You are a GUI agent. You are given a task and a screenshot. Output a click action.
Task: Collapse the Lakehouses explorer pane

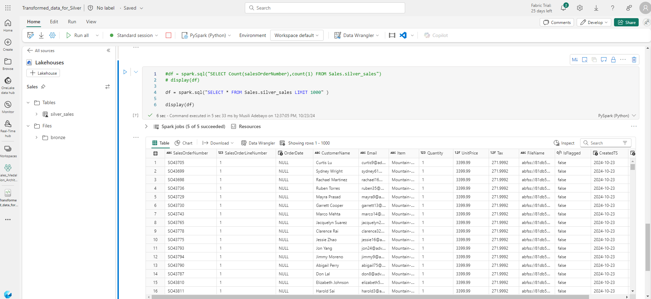click(x=108, y=50)
